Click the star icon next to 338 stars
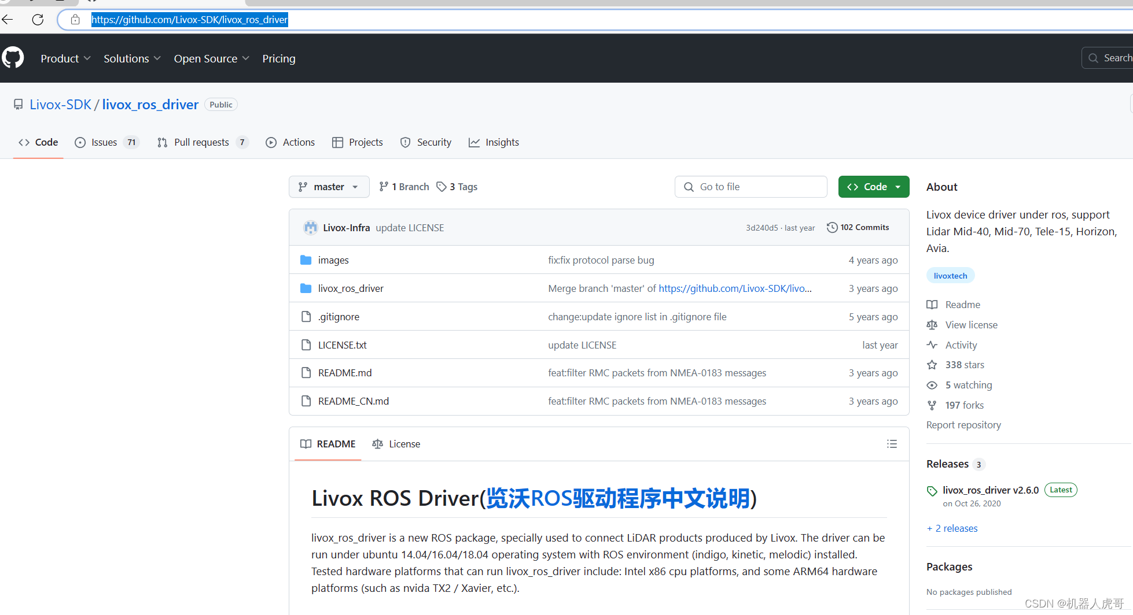The width and height of the screenshot is (1133, 615). (932, 365)
